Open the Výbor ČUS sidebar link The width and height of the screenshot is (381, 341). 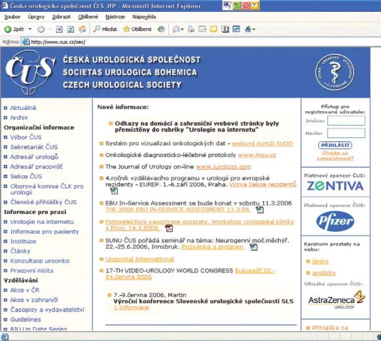26,137
